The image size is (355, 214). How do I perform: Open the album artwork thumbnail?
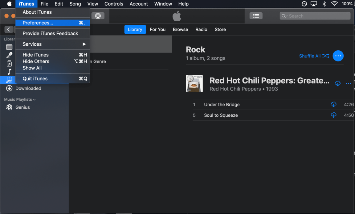click(x=194, y=83)
